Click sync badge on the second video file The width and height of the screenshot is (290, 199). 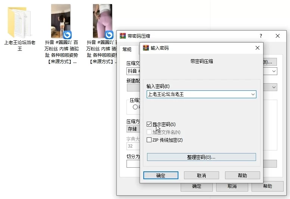pos(109,35)
